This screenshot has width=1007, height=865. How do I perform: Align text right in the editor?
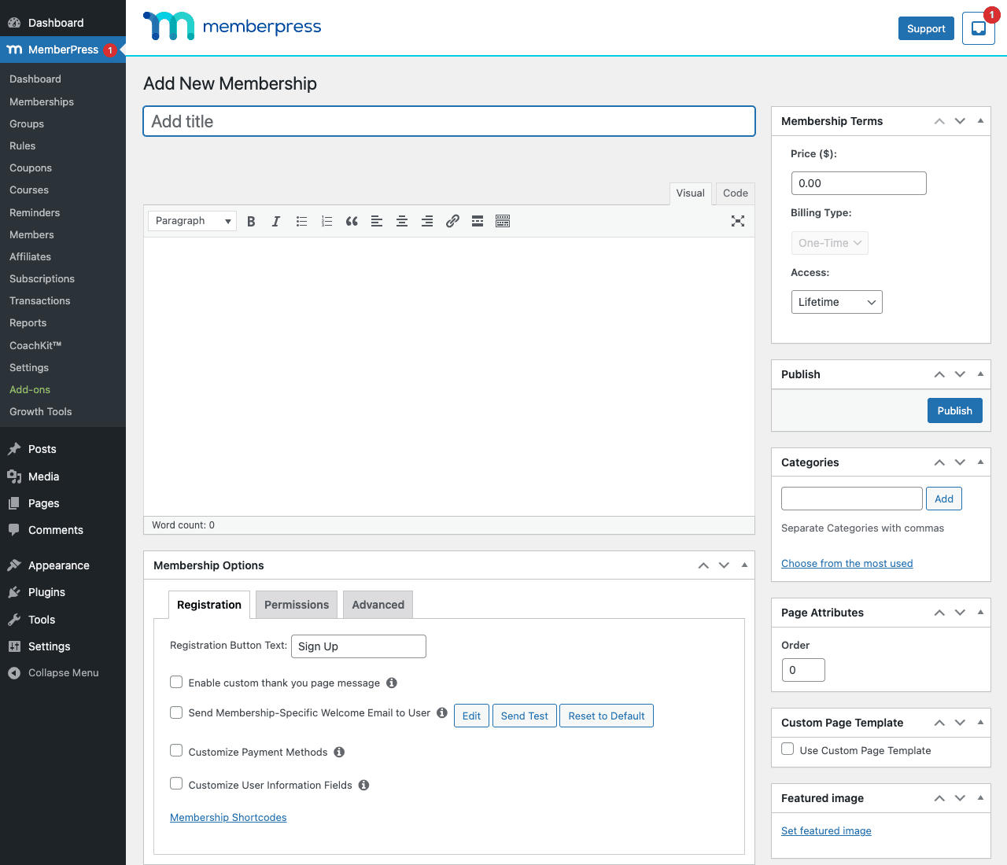[427, 222]
